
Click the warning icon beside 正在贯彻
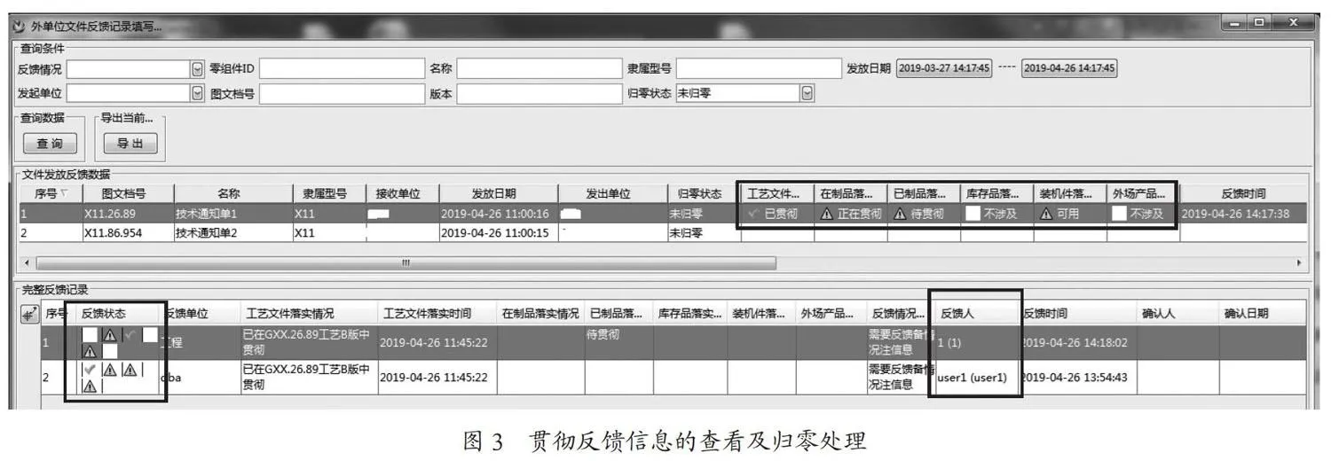[x=826, y=213]
